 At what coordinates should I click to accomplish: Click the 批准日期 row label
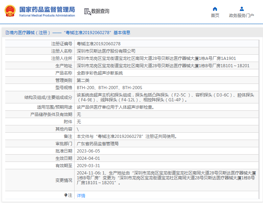[x=64, y=151]
